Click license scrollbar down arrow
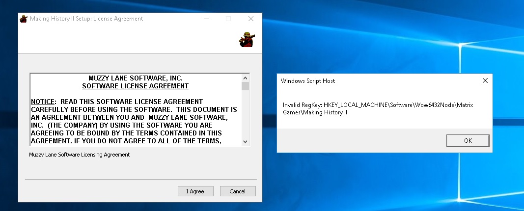Viewport: 524px width, 211px height. [245, 141]
